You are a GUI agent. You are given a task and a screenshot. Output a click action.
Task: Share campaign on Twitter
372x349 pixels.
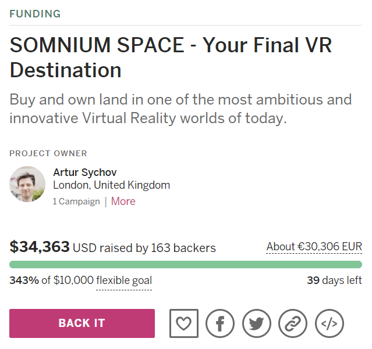tap(257, 323)
